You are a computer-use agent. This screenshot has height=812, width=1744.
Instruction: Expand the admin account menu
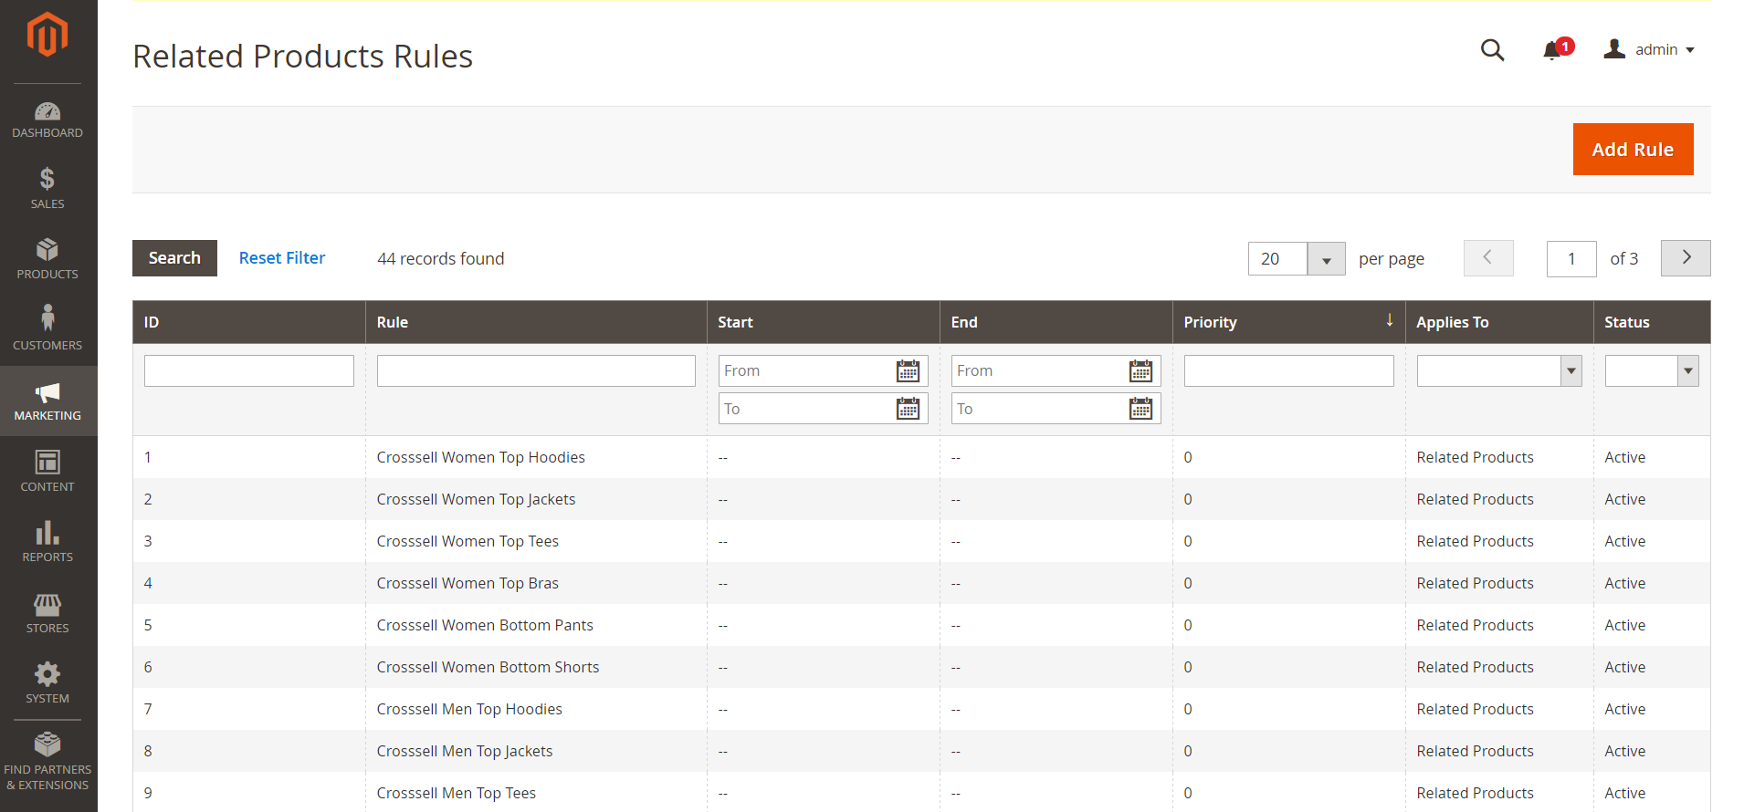[1649, 49]
